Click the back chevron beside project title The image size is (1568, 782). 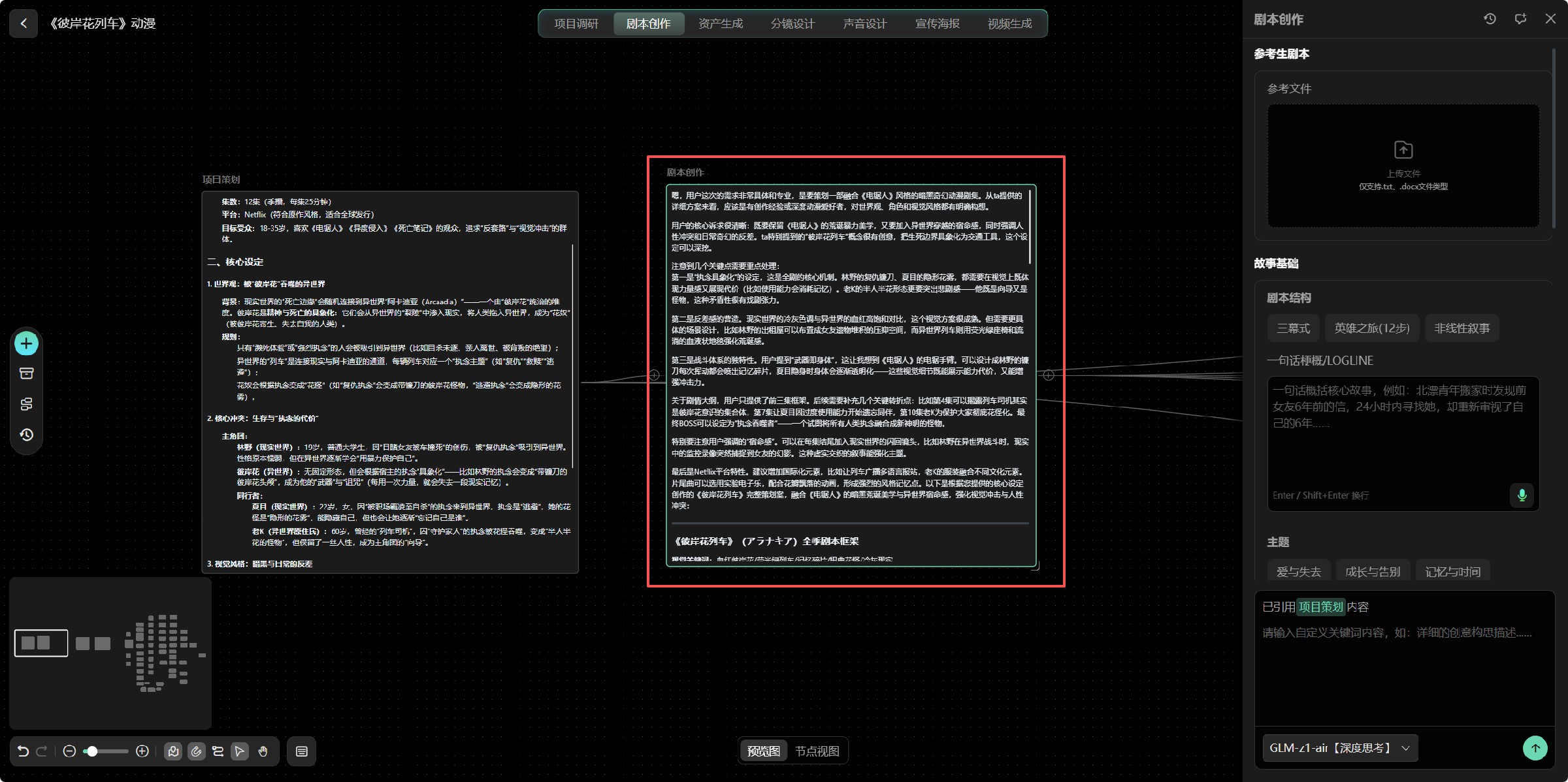[24, 23]
